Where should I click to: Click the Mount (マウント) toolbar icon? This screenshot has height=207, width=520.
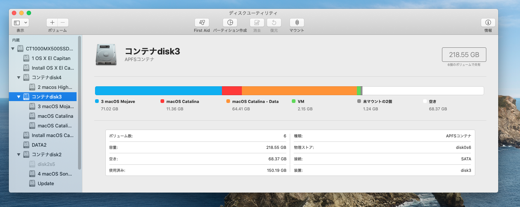coord(297,23)
